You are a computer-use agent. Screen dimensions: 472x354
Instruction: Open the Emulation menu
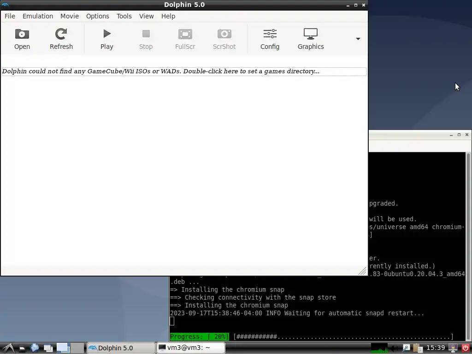38,16
